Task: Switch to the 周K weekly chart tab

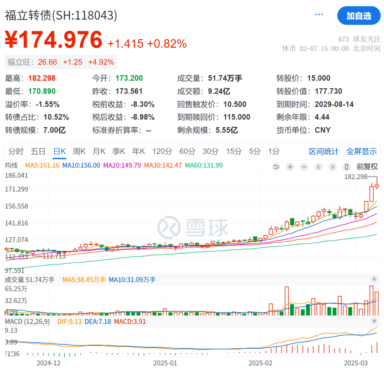Action: [79, 151]
